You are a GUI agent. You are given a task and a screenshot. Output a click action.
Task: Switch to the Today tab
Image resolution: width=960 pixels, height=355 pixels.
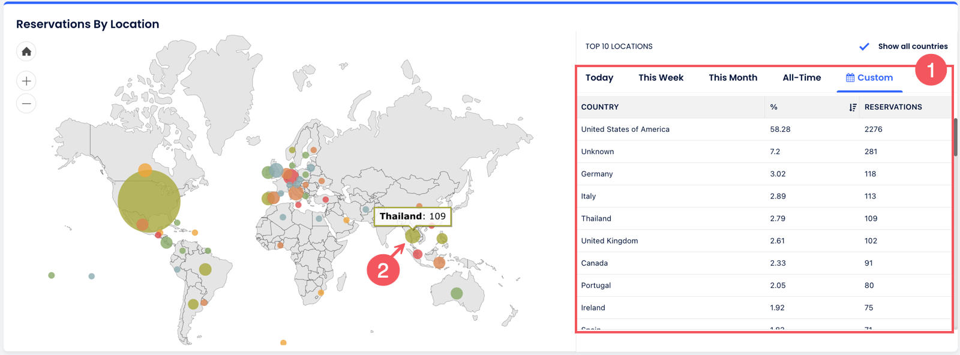tap(599, 78)
